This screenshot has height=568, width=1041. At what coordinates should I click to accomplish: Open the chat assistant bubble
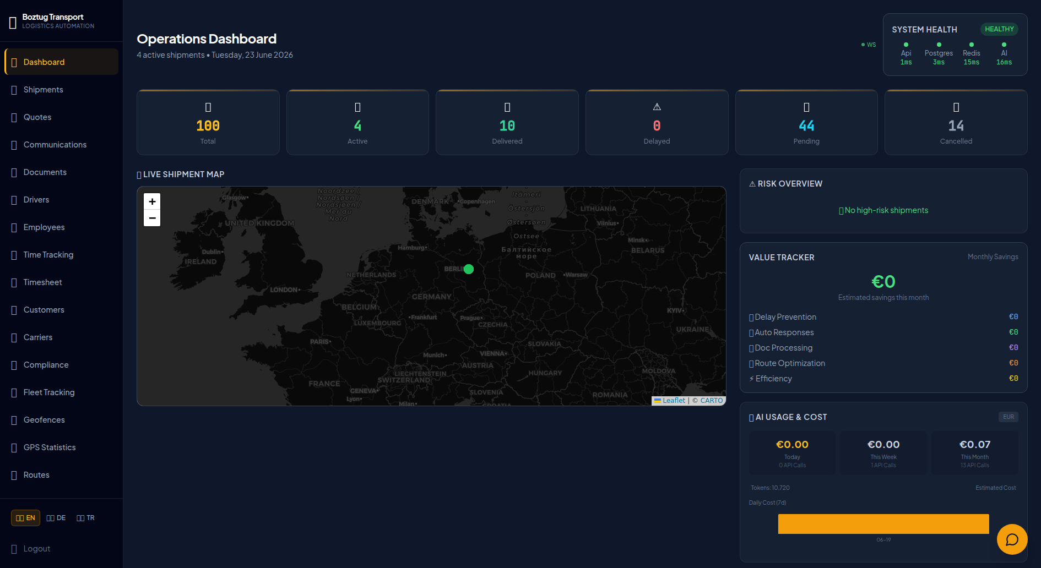pyautogui.click(x=1012, y=539)
